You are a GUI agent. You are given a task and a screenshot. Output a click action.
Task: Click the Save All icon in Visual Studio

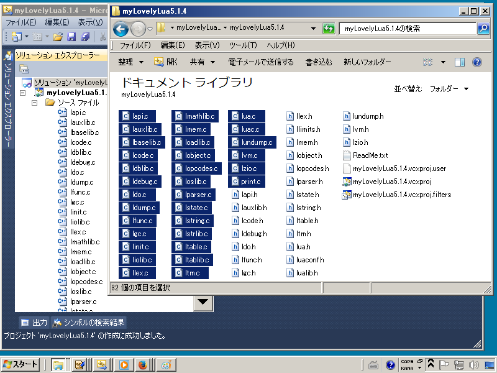[85, 37]
